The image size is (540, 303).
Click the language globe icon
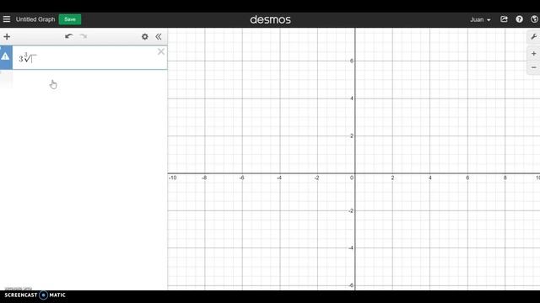coord(534,19)
